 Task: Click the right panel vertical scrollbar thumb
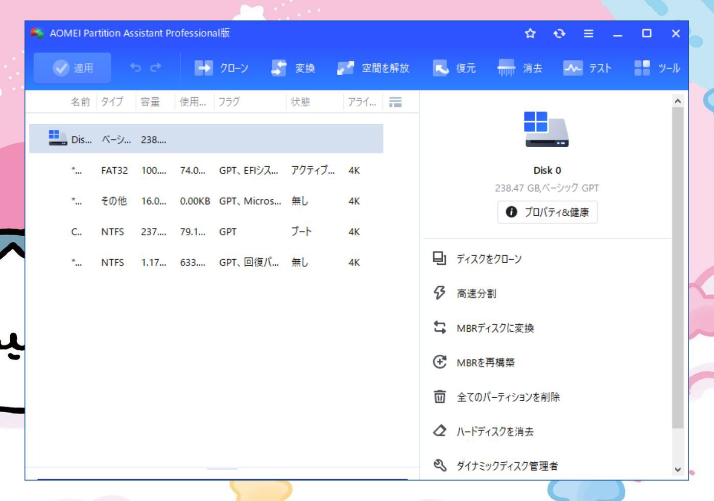(x=678, y=268)
